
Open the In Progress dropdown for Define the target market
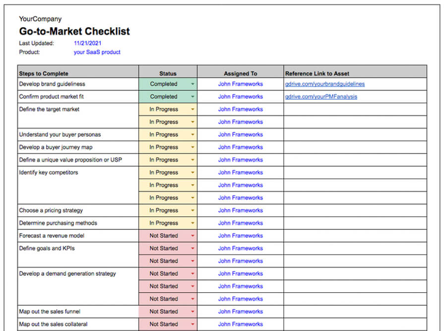coord(192,109)
